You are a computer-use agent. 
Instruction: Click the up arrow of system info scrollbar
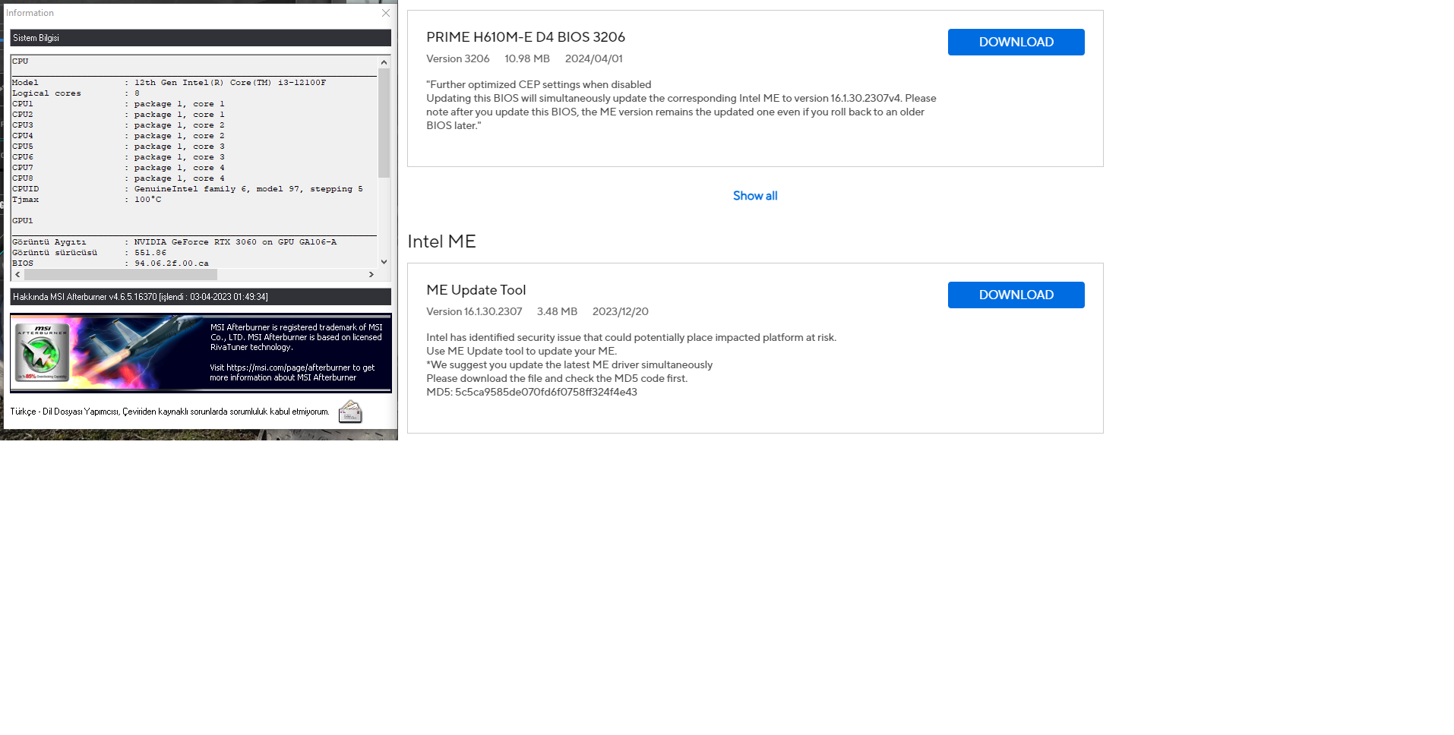pyautogui.click(x=384, y=62)
